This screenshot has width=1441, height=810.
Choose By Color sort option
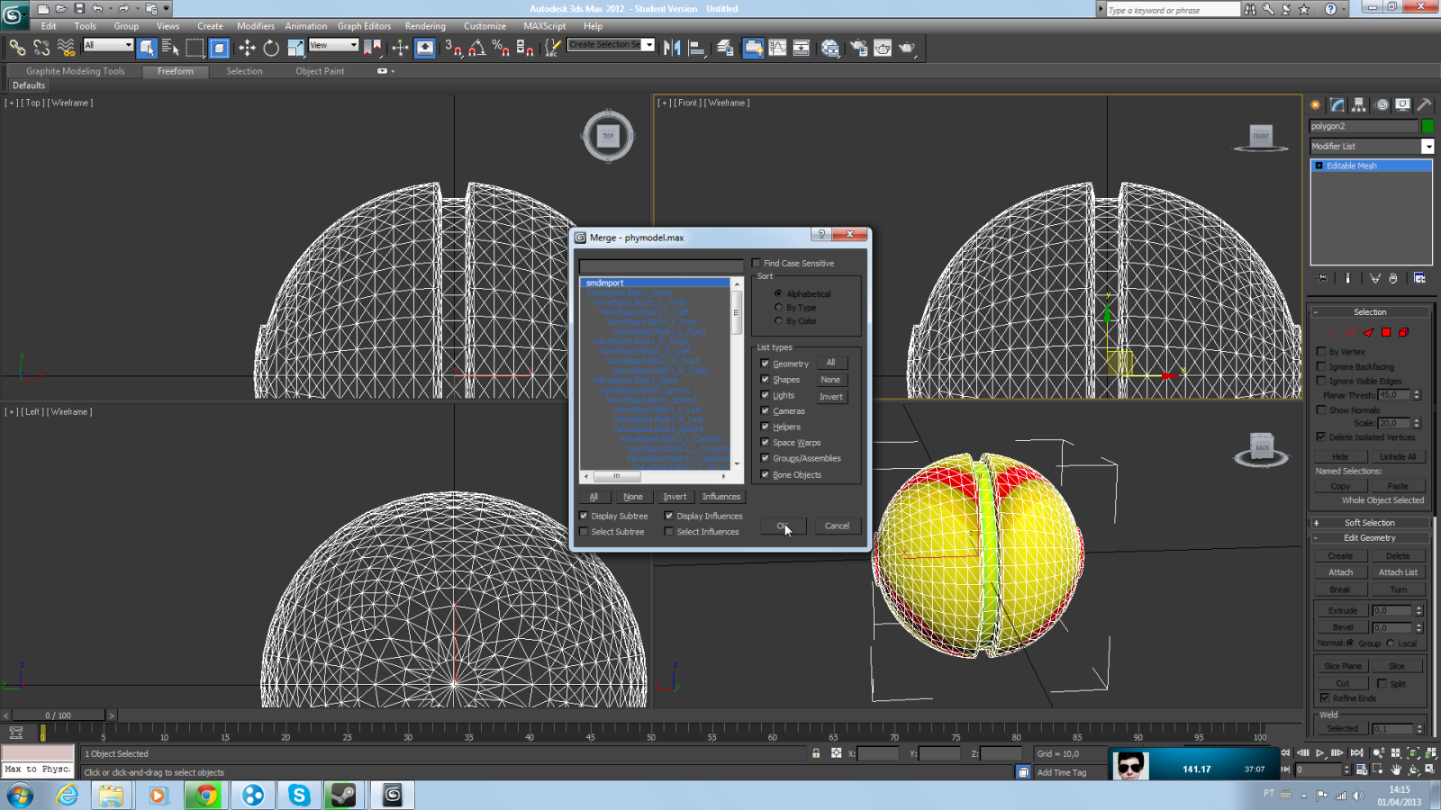point(778,320)
